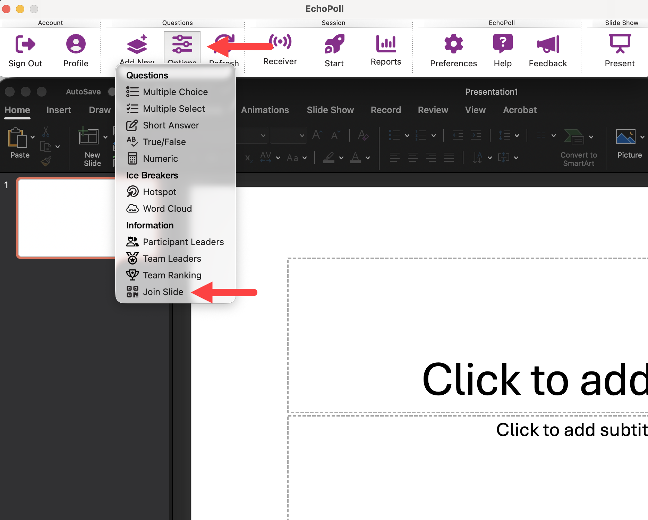Open the Options sliders icon
This screenshot has width=648, height=520.
pos(182,44)
